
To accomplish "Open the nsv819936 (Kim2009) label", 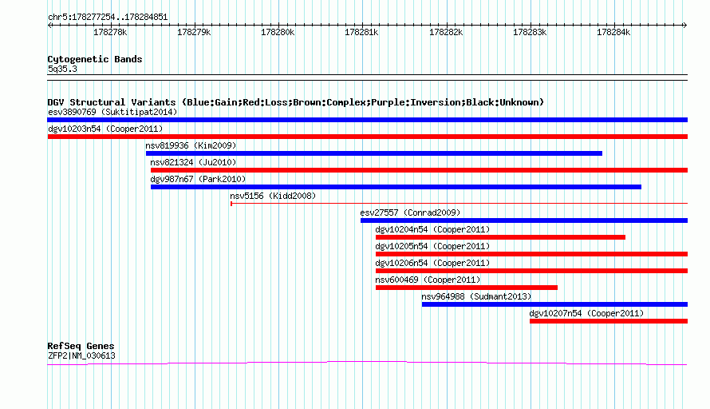I will (x=191, y=145).
